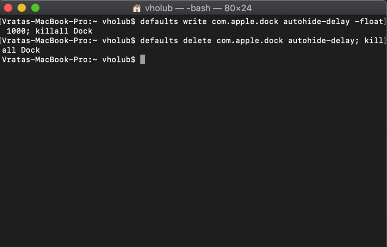Click "vholub$" on the current prompt line
Image resolution: width=387 pixels, height=247 pixels.
click(119, 60)
